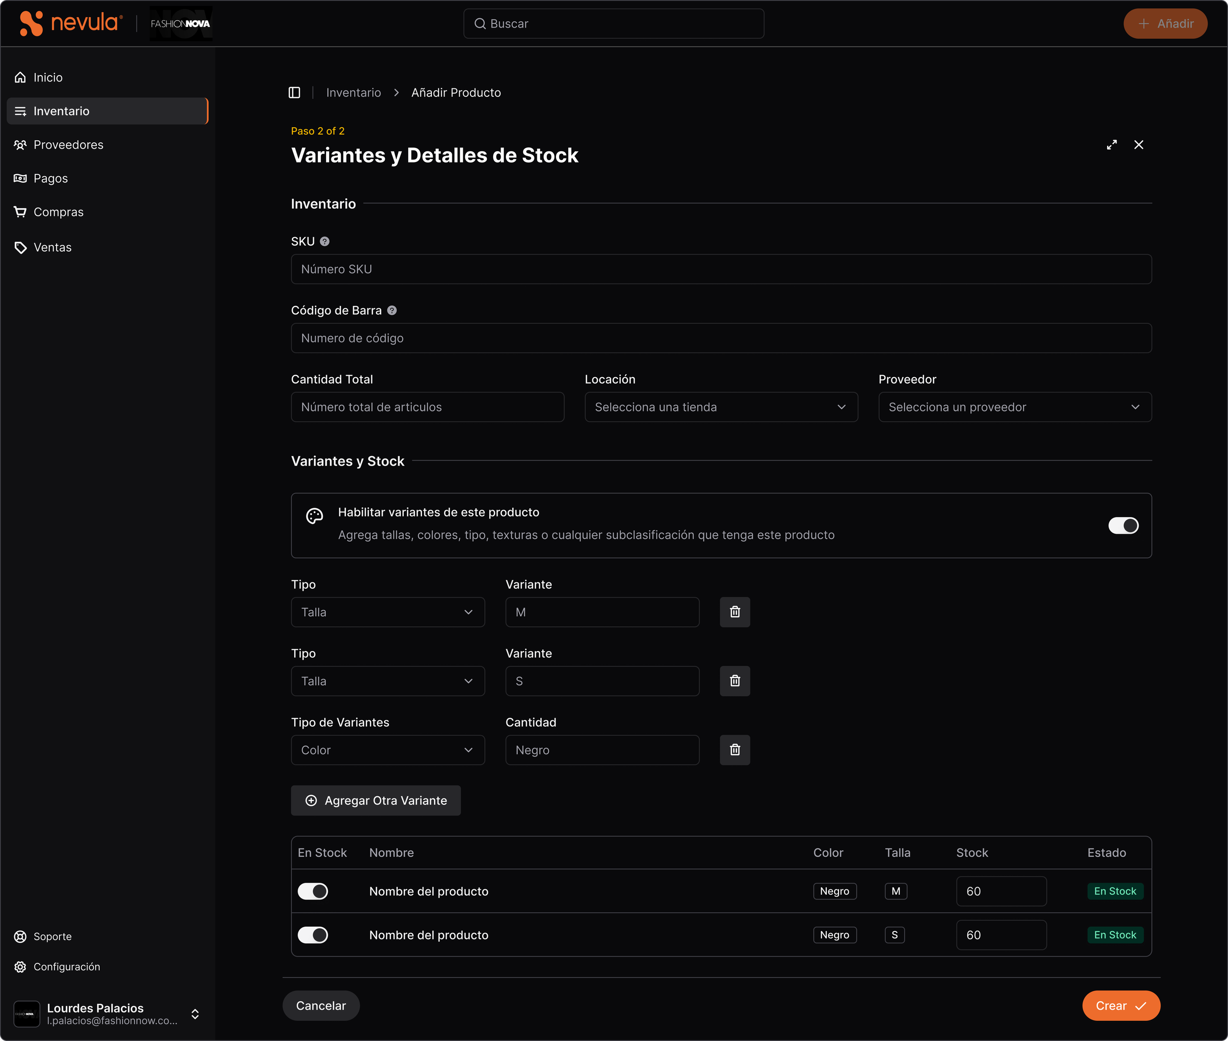1228x1041 pixels.
Task: Open the Proveedor dropdown
Action: pos(1014,407)
